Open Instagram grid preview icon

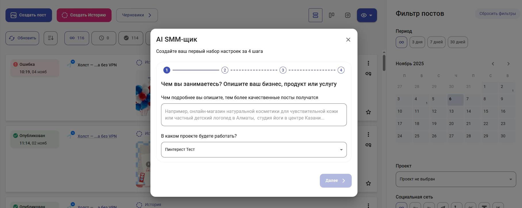click(x=348, y=15)
